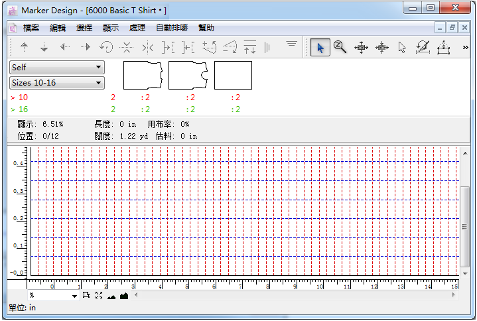Click the vertical scrollbar up arrow
477x321 pixels.
(x=465, y=153)
